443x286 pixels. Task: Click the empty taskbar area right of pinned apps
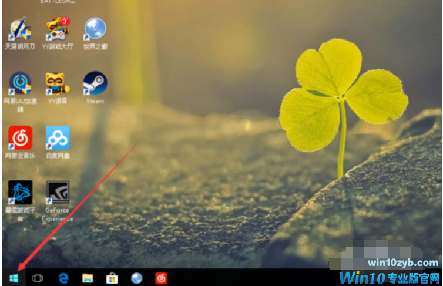[x=247, y=278]
